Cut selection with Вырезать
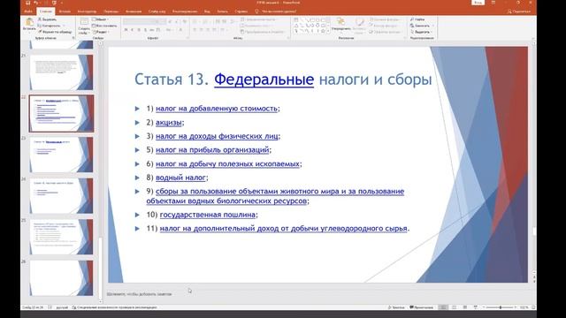 click(x=47, y=19)
